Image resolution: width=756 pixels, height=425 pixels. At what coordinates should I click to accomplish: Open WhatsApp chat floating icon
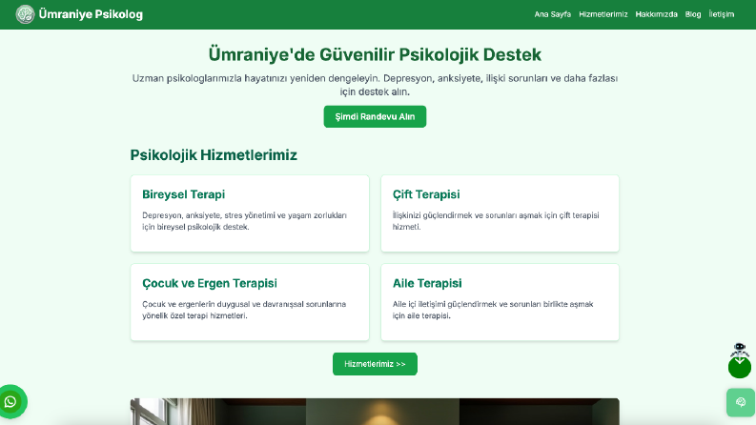click(10, 402)
